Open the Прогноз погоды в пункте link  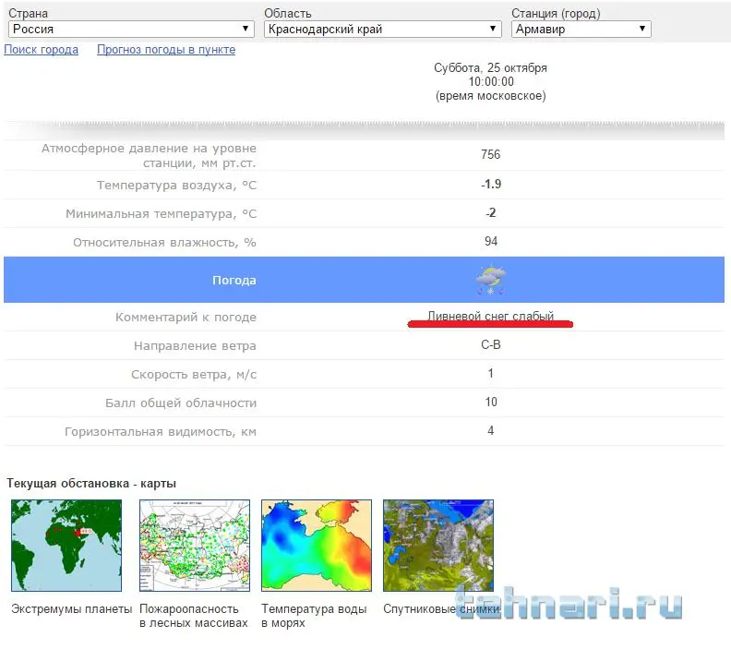166,50
